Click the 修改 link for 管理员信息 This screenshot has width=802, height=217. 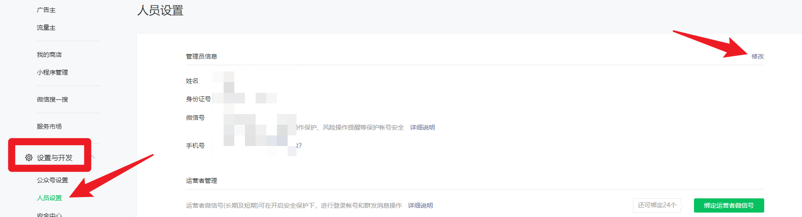[758, 56]
